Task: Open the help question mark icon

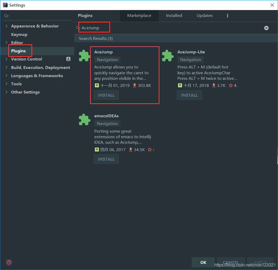Action: pos(9,262)
